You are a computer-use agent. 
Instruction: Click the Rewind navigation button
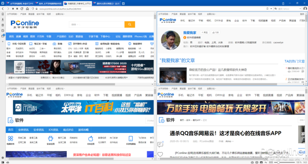(x=13, y=9)
